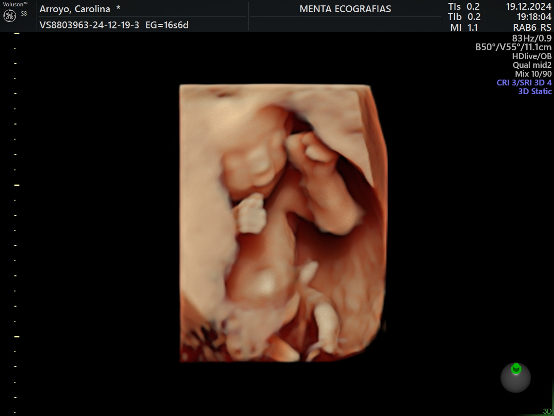The width and height of the screenshot is (554, 416).
Task: Click the date 19.12.2024
Action: coord(529,7)
